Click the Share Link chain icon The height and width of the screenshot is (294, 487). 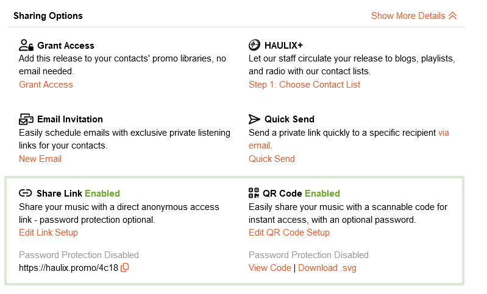pos(25,194)
